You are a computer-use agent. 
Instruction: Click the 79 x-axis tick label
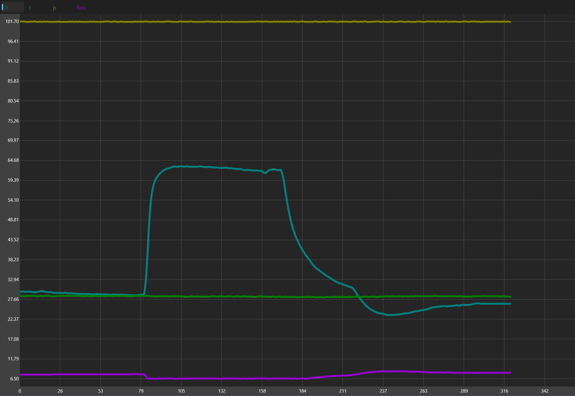(x=141, y=391)
